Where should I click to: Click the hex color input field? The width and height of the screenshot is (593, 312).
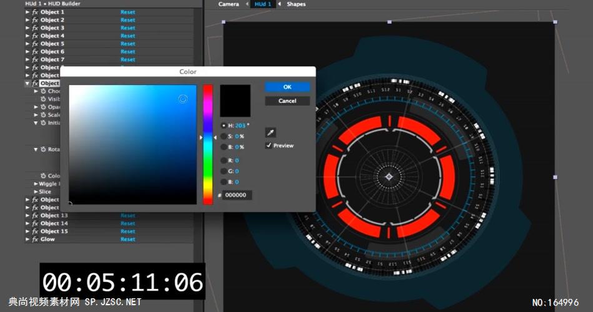click(237, 195)
